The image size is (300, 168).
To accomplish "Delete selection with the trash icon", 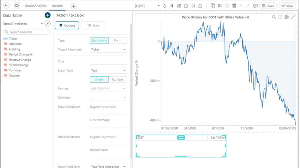I will pos(234,6).
